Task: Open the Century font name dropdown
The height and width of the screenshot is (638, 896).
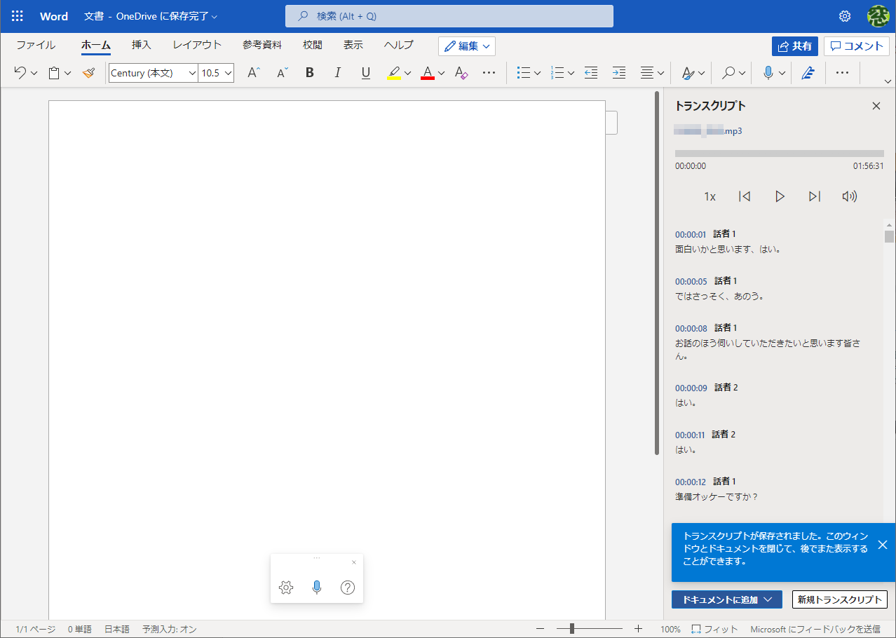Action: pos(193,72)
